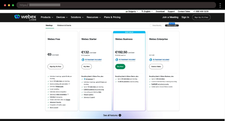Click the small AI Assistant icon in Starter feature list

pyautogui.click(x=85, y=79)
